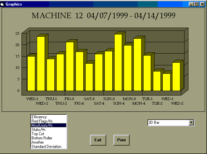Image resolution: width=207 pixels, height=154 pixels.
Task: Click the tallest yellow bar for SUN-4
Action: pos(118,62)
